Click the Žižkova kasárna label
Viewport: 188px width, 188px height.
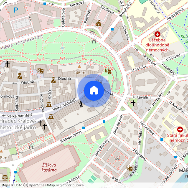pyautogui.click(x=49, y=168)
